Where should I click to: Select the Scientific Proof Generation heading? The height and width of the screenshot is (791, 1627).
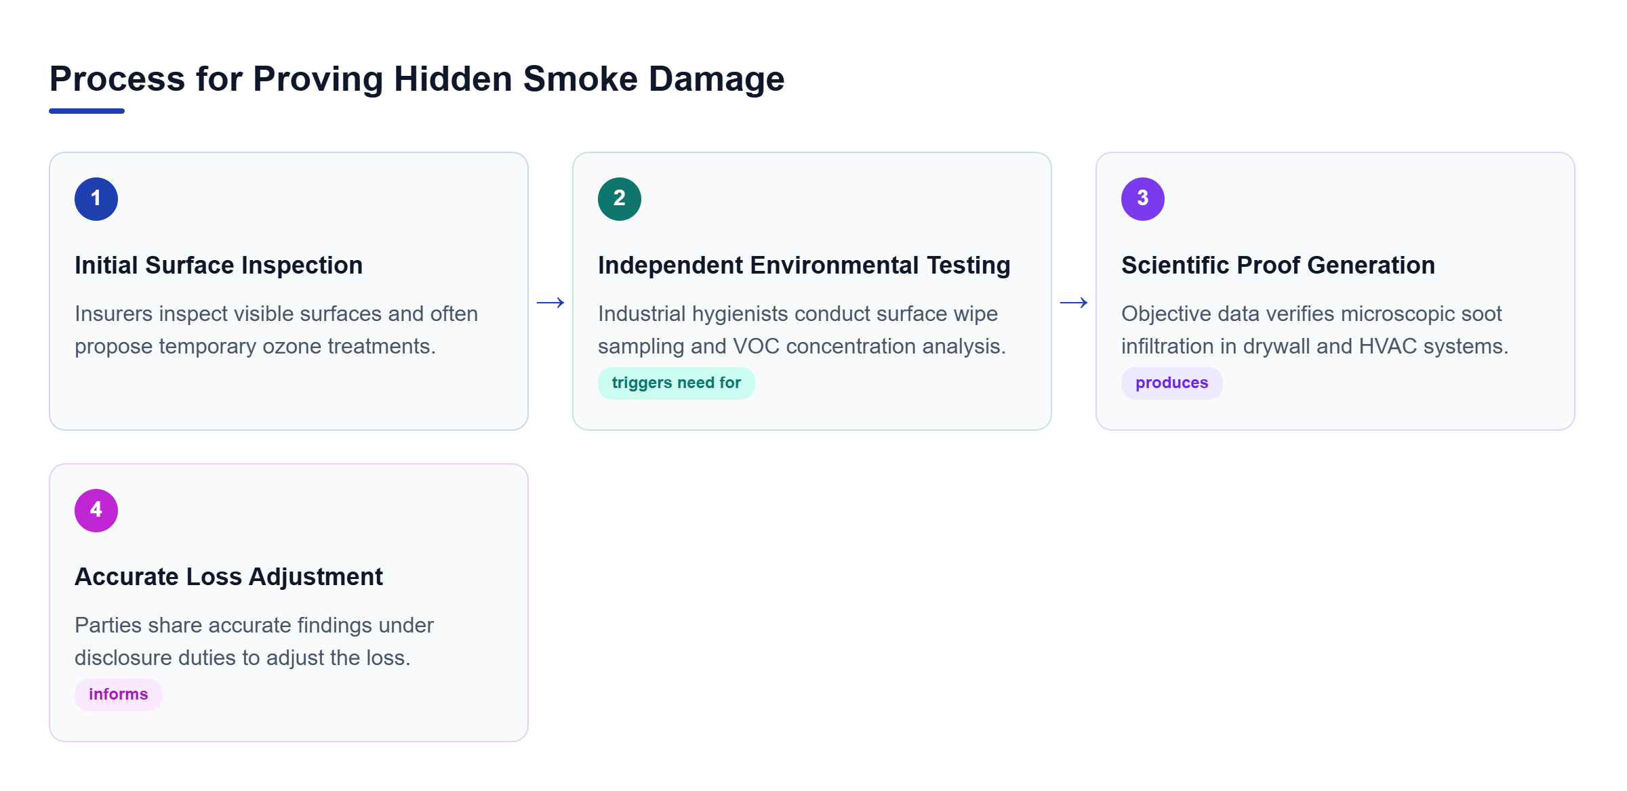[1279, 265]
